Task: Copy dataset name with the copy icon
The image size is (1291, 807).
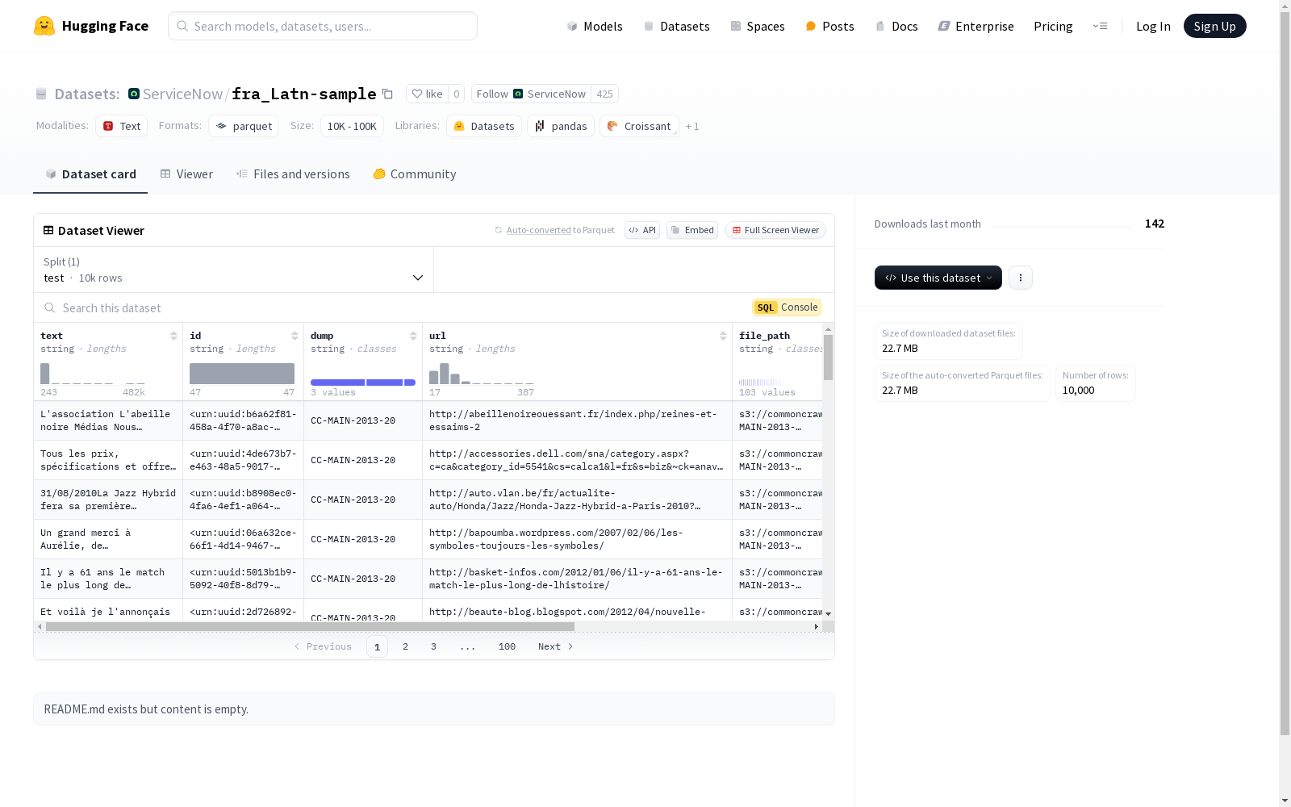Action: [387, 94]
